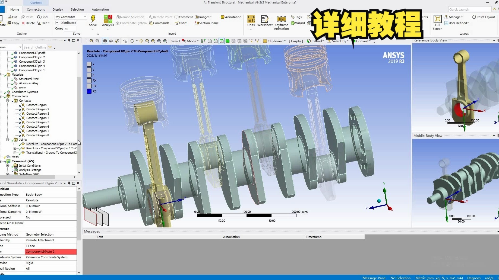Add an Annotation

pyautogui.click(x=231, y=17)
